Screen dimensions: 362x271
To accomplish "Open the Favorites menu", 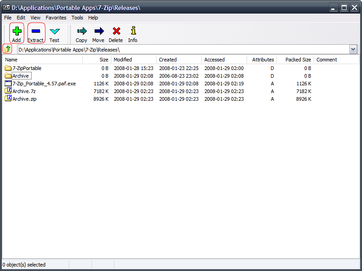I will (56, 18).
